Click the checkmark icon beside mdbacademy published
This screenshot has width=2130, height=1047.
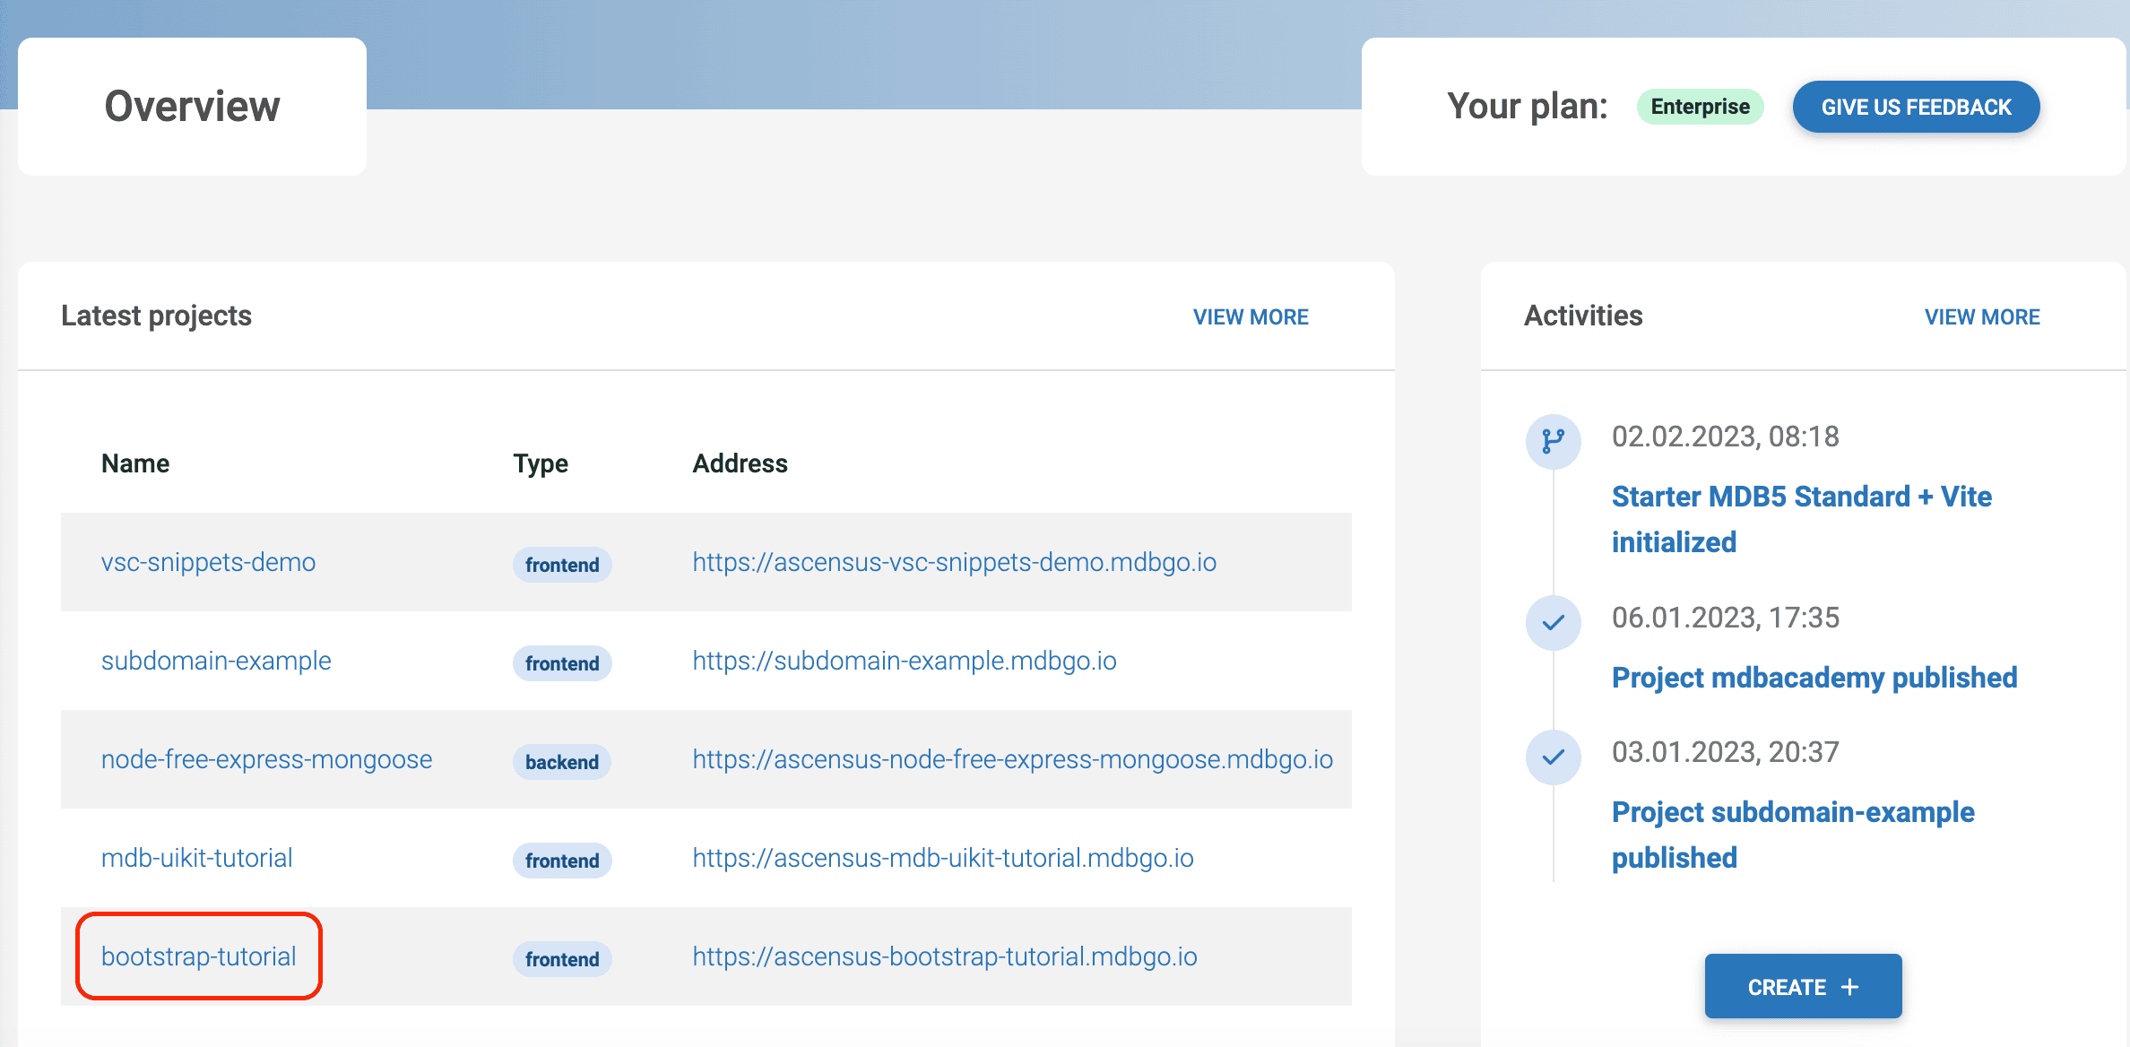[x=1553, y=622]
